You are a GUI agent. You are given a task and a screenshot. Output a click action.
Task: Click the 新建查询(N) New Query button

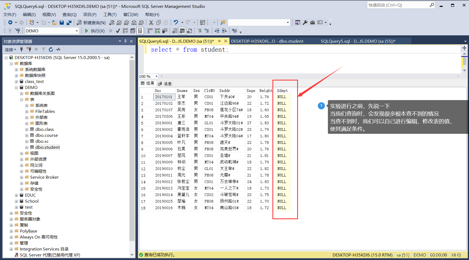(x=91, y=23)
